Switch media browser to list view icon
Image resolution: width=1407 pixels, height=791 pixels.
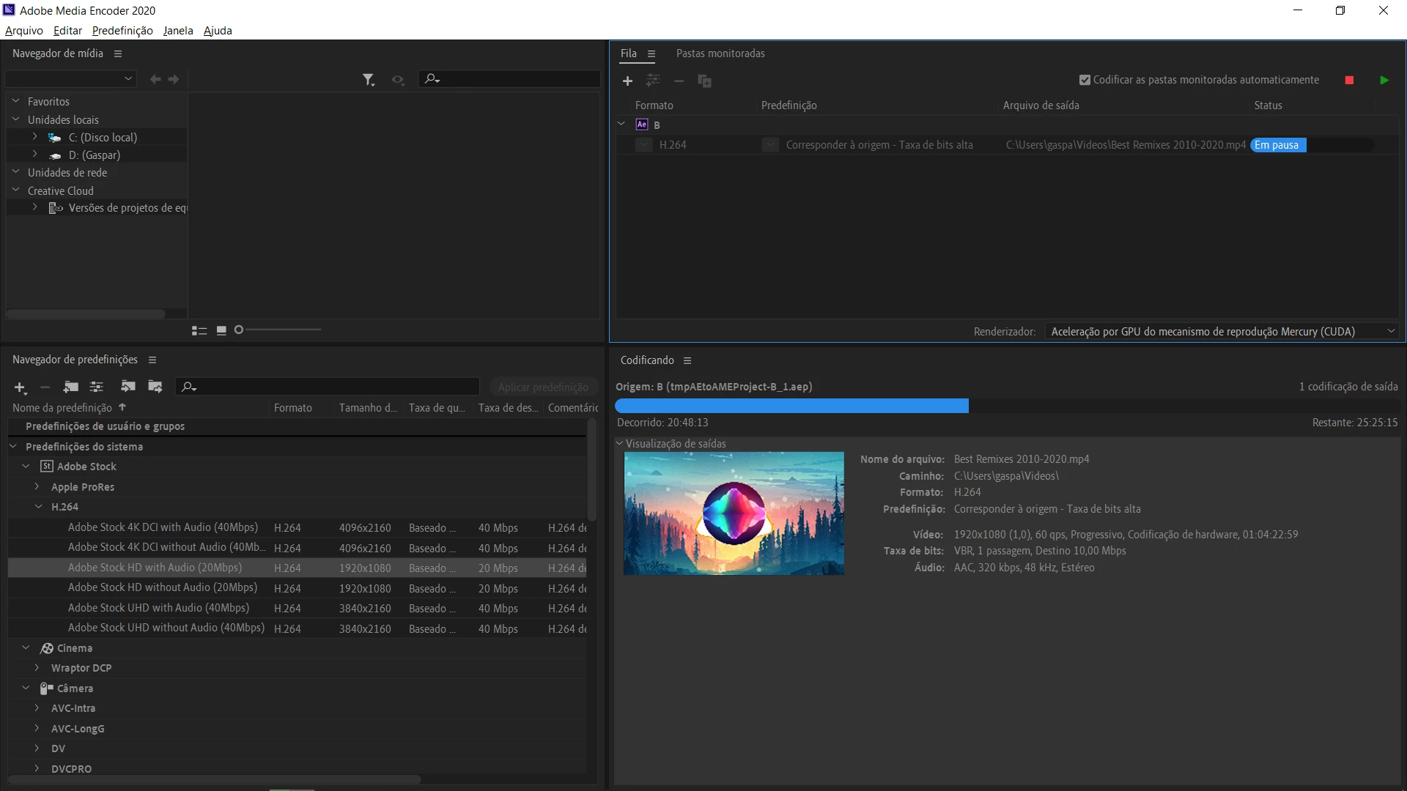[x=199, y=330]
